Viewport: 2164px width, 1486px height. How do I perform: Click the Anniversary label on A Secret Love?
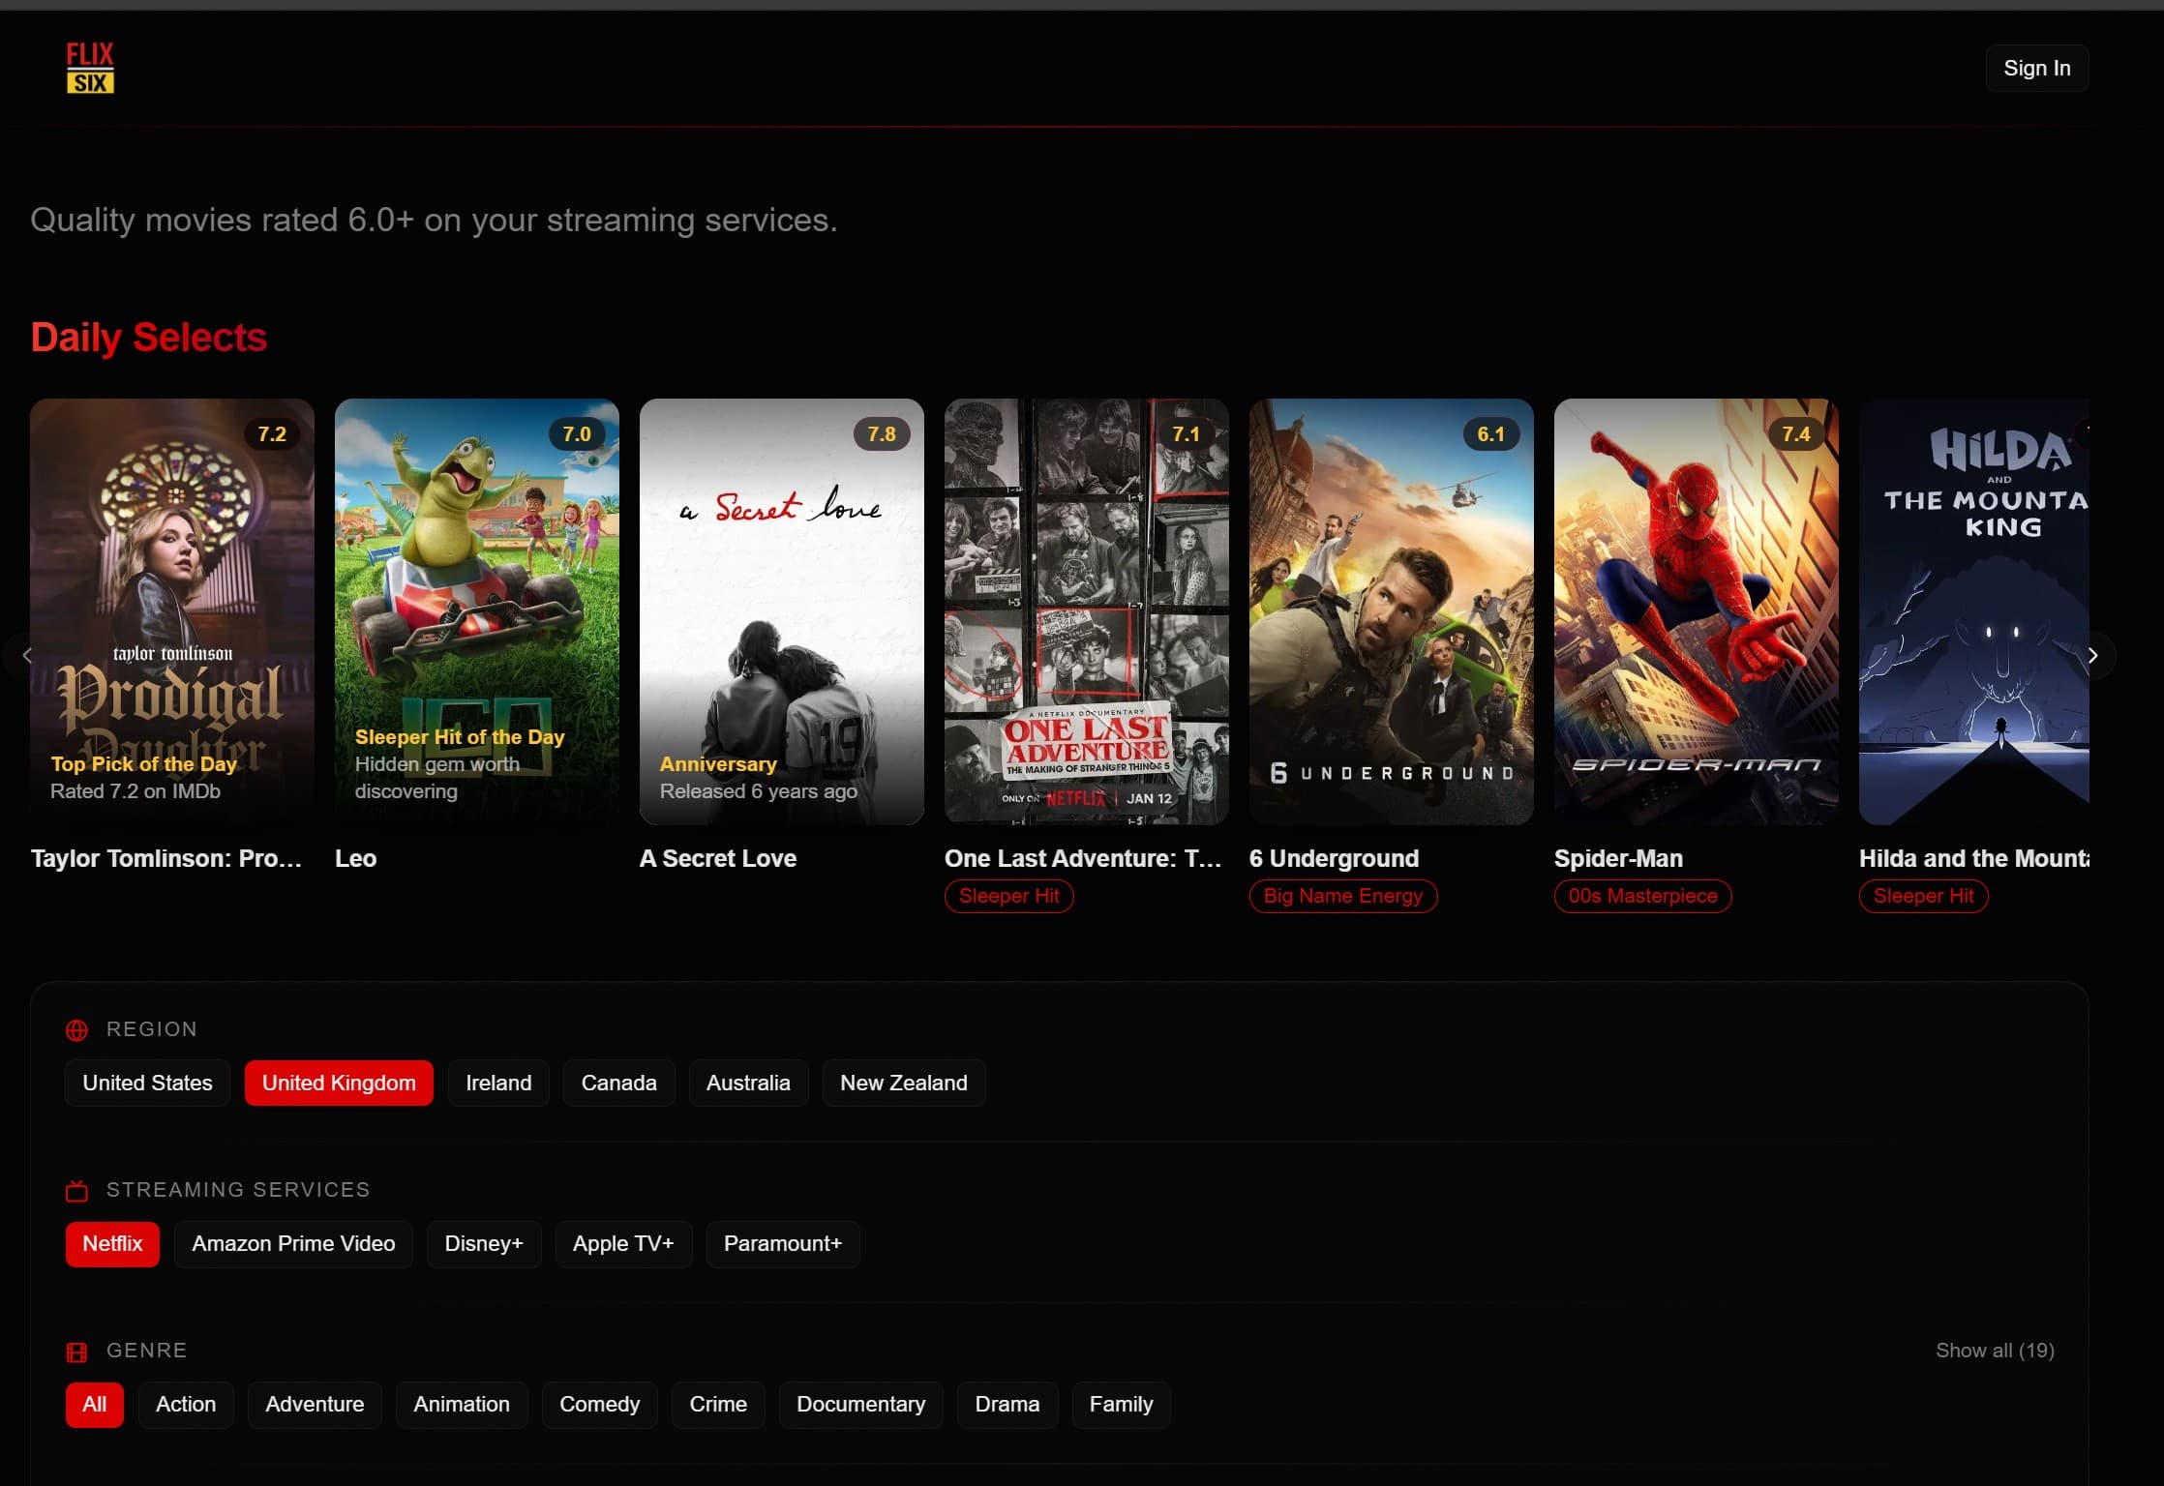point(718,764)
